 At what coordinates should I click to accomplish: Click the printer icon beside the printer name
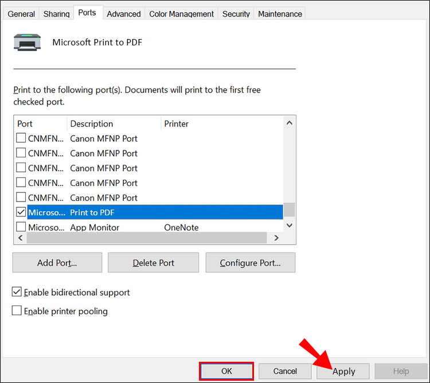point(27,42)
